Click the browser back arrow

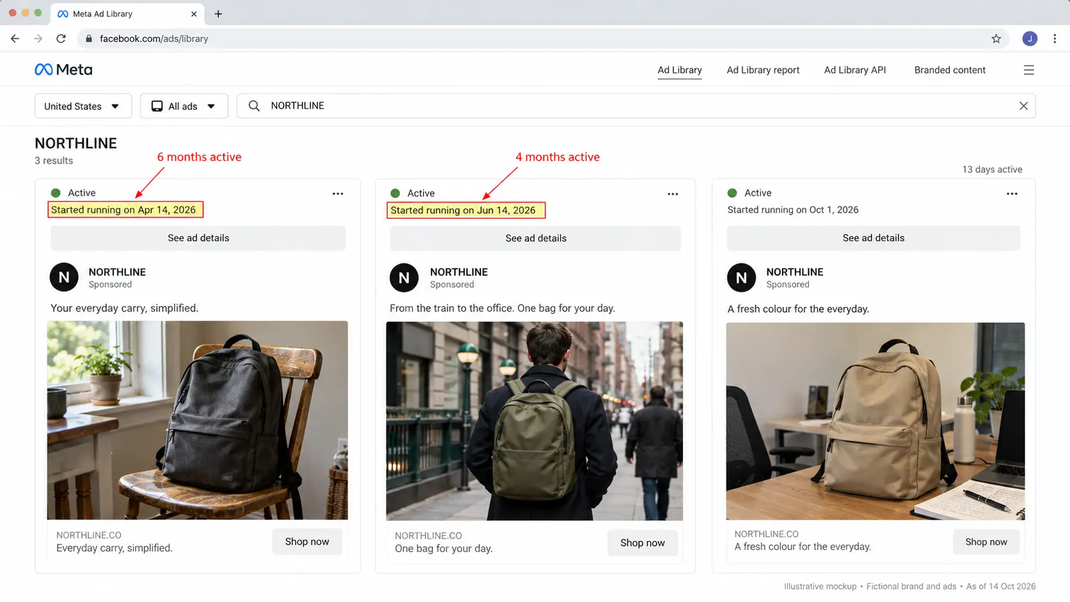[x=15, y=39]
